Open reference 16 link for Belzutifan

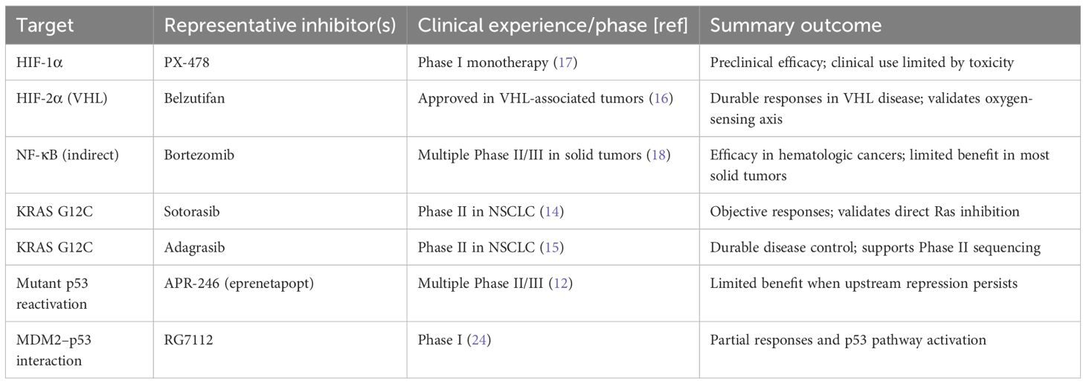point(660,98)
